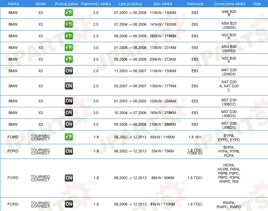Click the ON diesel icon for the 81kW / 110KM row
The width and height of the screenshot is (268, 211).
pos(69,204)
